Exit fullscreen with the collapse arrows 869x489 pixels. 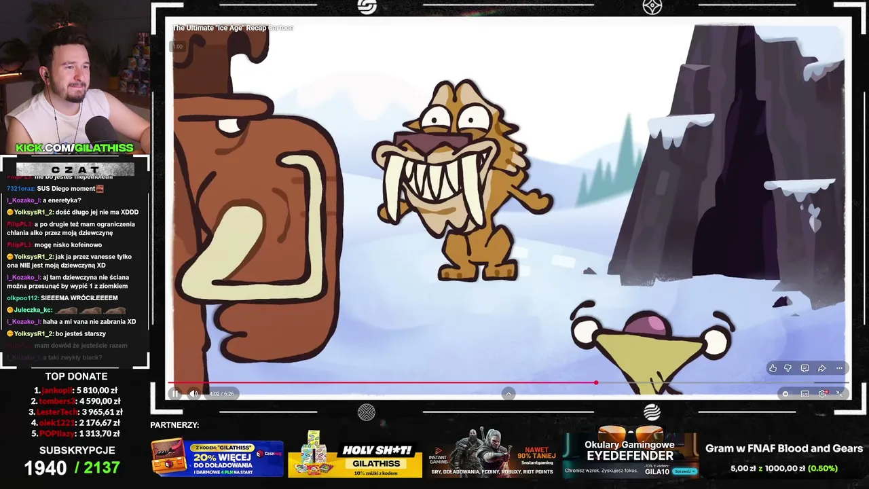840,394
